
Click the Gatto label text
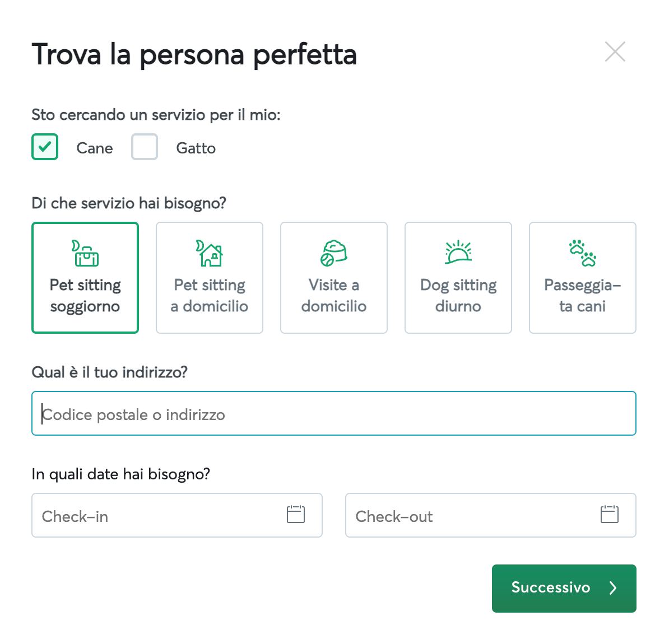pos(196,148)
